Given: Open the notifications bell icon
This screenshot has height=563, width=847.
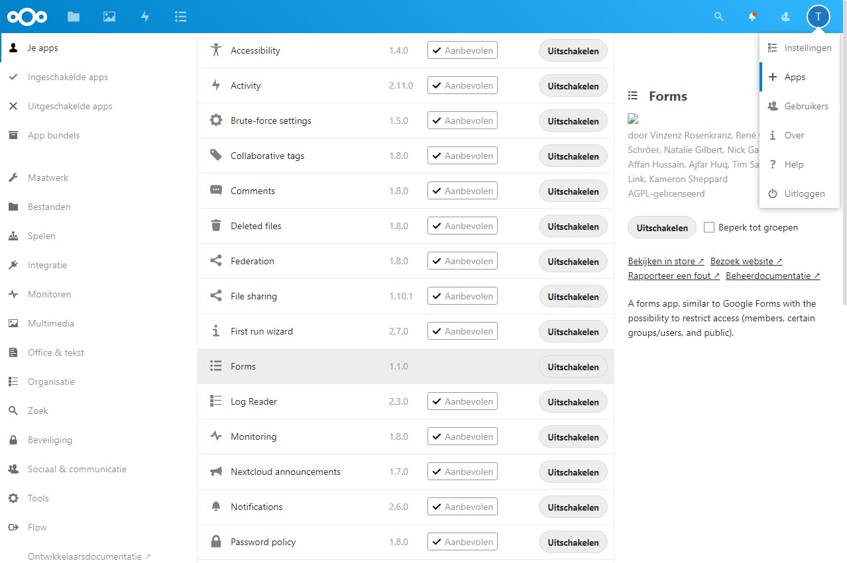Looking at the screenshot, I should [752, 17].
